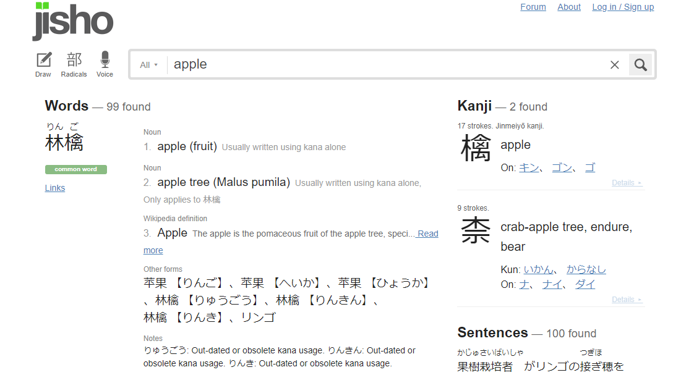Open the 柰 crab-apple kanji character

click(476, 230)
